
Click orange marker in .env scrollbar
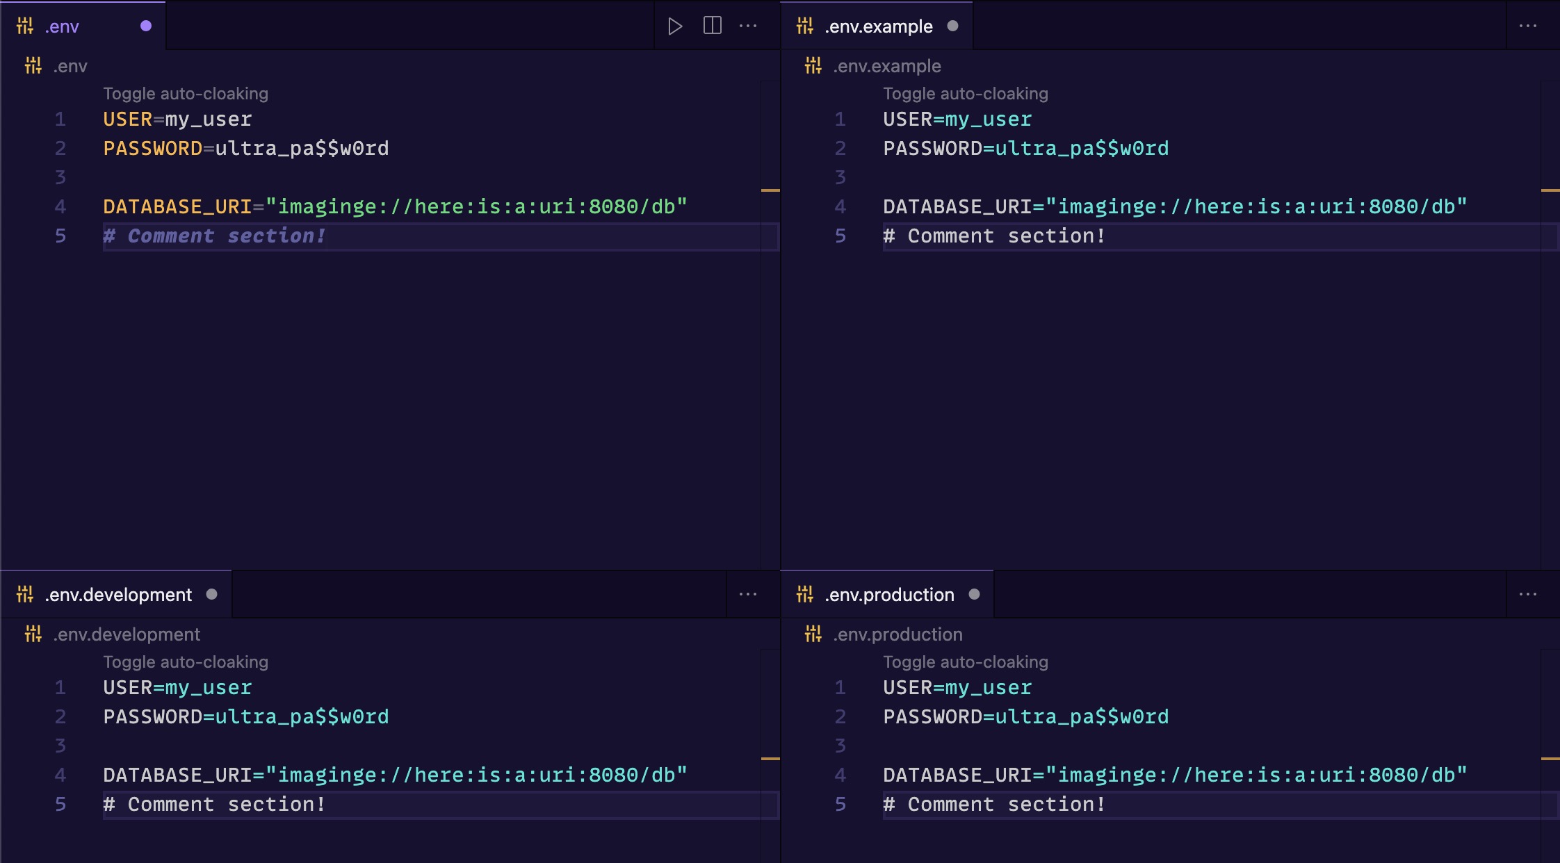[x=770, y=190]
